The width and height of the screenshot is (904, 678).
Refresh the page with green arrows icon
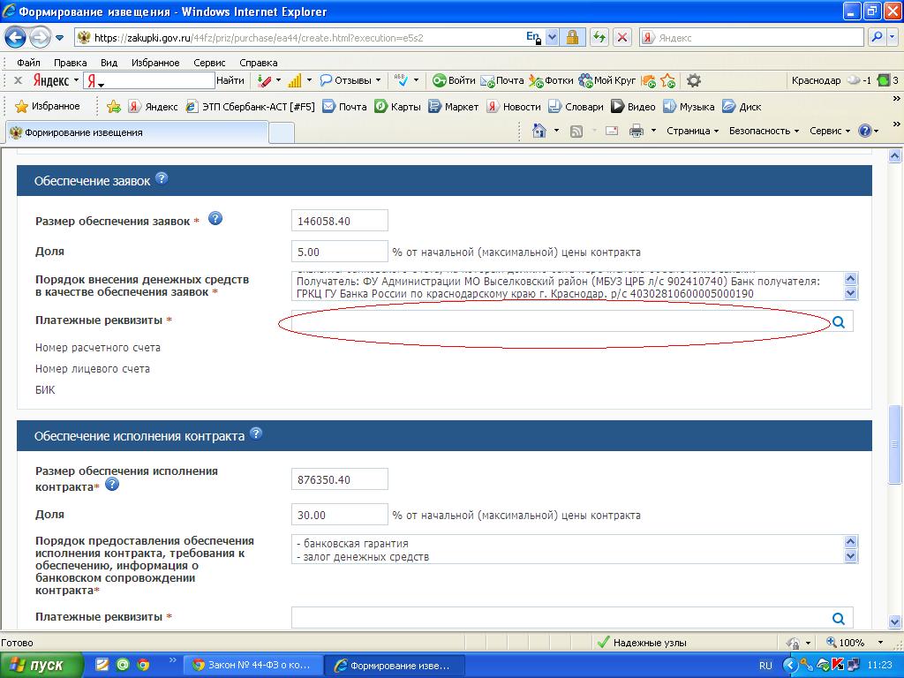tap(599, 38)
